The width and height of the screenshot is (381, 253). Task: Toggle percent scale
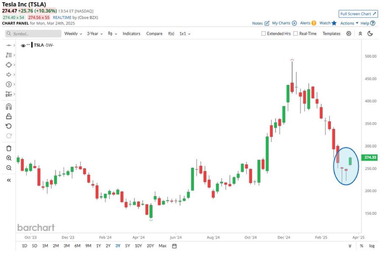coord(361,246)
